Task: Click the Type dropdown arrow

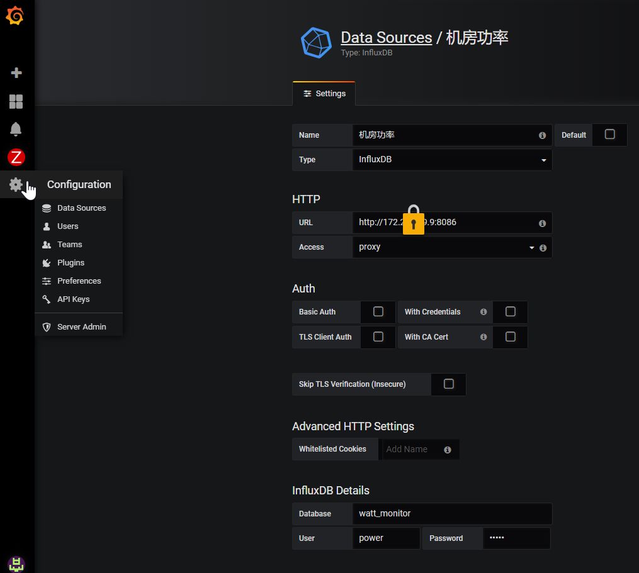Action: tap(544, 160)
